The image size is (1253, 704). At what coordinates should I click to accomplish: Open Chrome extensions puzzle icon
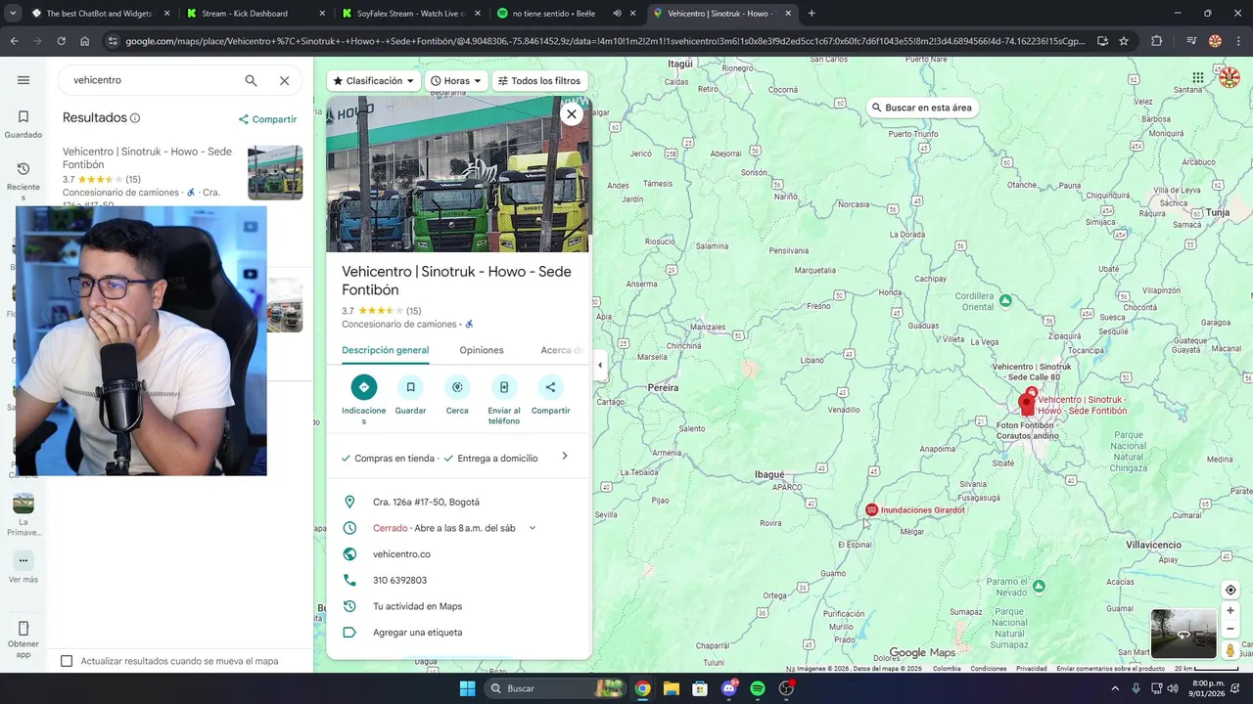pos(1156,41)
